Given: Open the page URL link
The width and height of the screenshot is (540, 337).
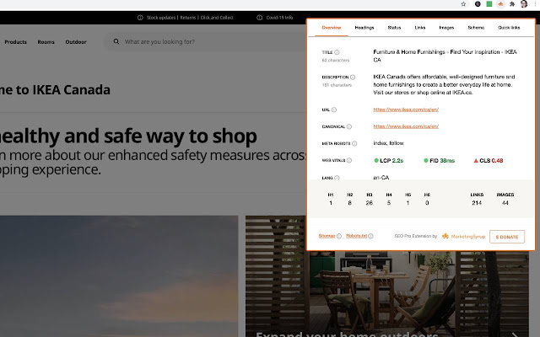Looking at the screenshot, I should click(x=406, y=110).
